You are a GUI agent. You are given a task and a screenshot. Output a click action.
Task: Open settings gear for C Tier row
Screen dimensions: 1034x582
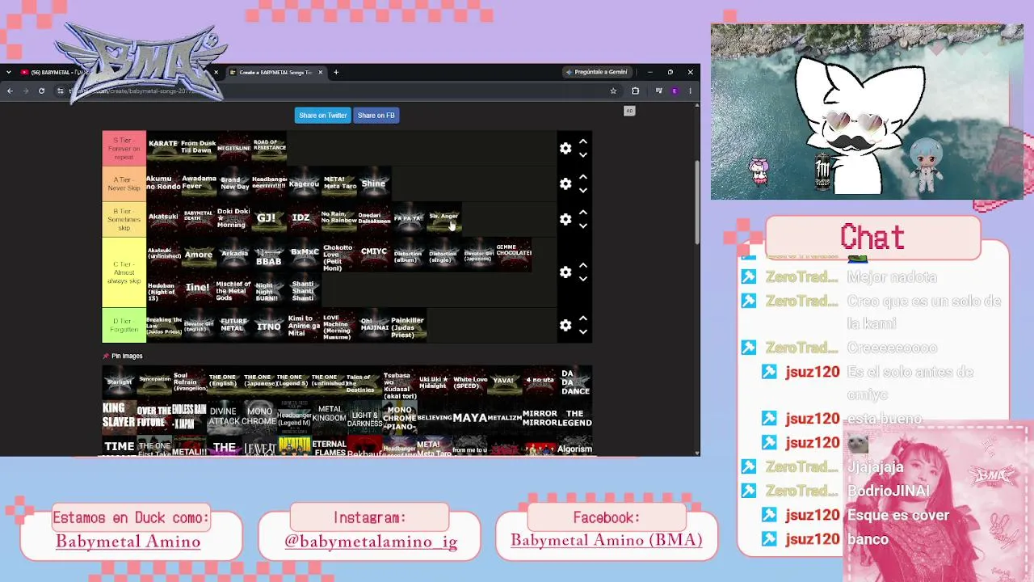tap(565, 272)
